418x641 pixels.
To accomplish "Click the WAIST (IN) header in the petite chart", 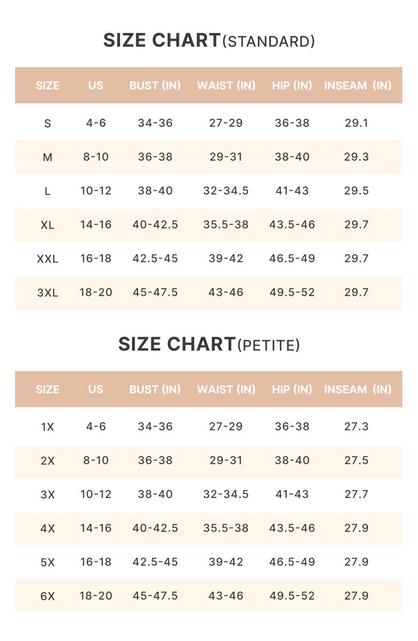I will [226, 389].
